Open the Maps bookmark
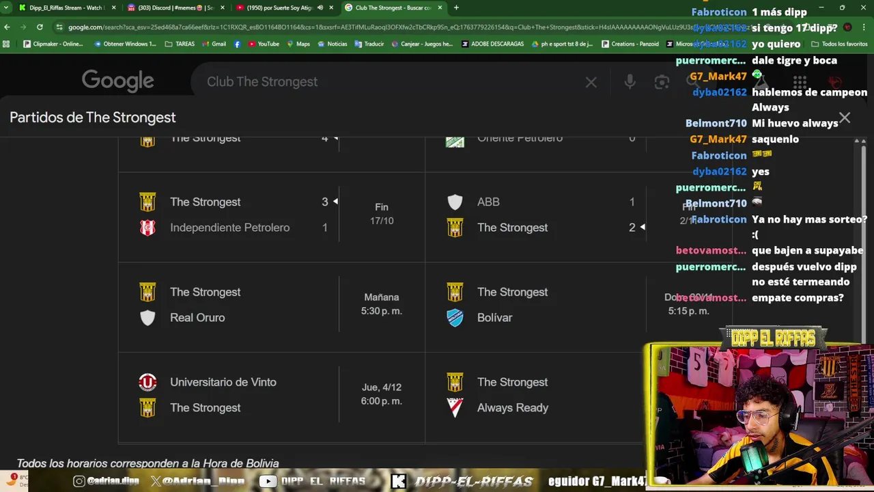874x492 pixels. 298,44
